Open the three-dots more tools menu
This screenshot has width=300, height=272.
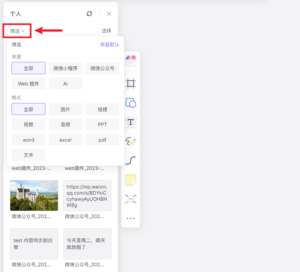(131, 218)
